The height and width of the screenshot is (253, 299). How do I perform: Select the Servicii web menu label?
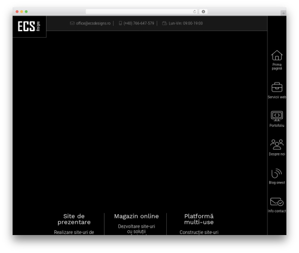pos(277,97)
